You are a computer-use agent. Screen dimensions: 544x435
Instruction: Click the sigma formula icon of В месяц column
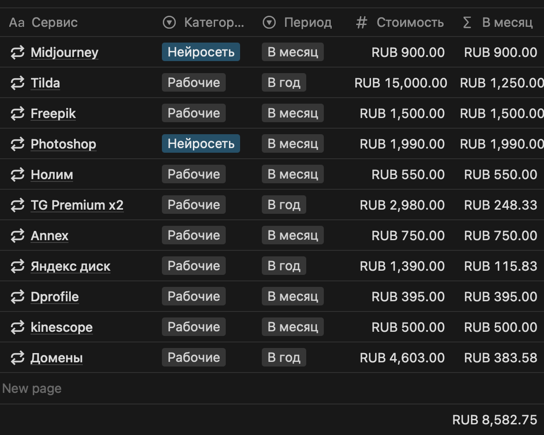click(x=467, y=23)
